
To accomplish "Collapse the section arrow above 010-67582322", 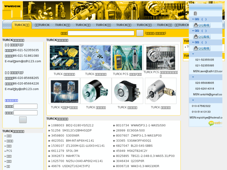I will point(193,100).
